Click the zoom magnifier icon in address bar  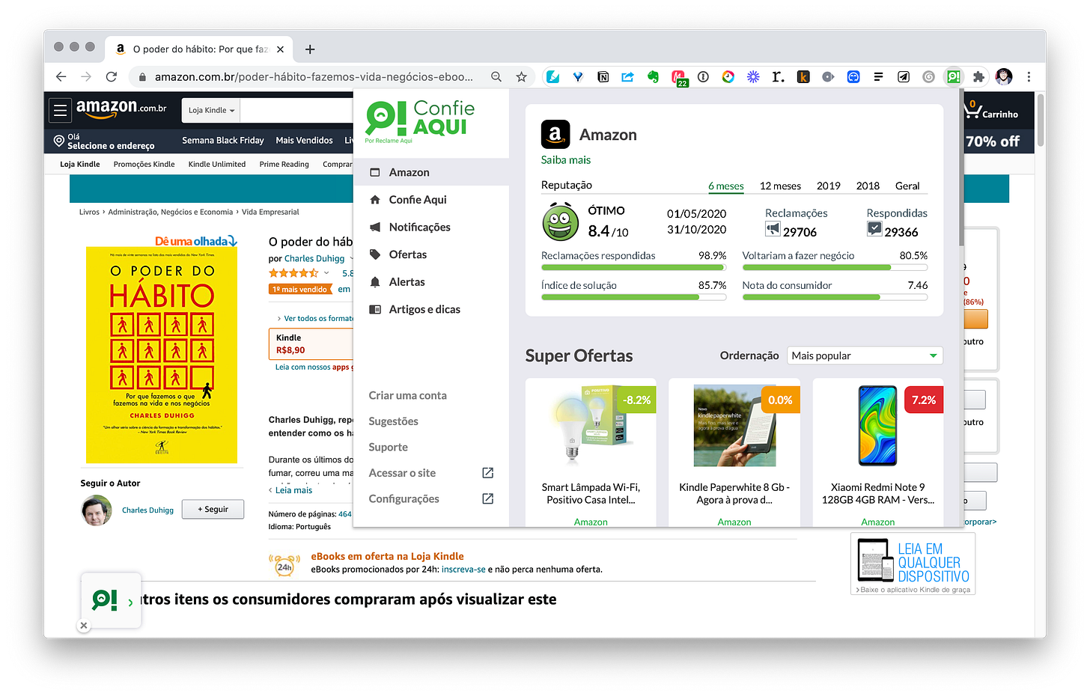tap(496, 76)
